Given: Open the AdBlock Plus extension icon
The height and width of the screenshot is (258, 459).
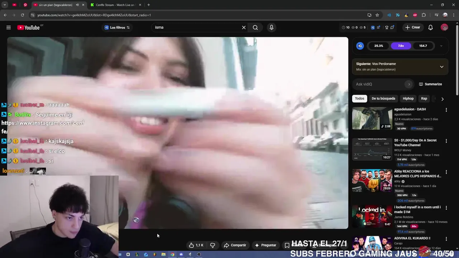Looking at the screenshot, I should coord(415,15).
